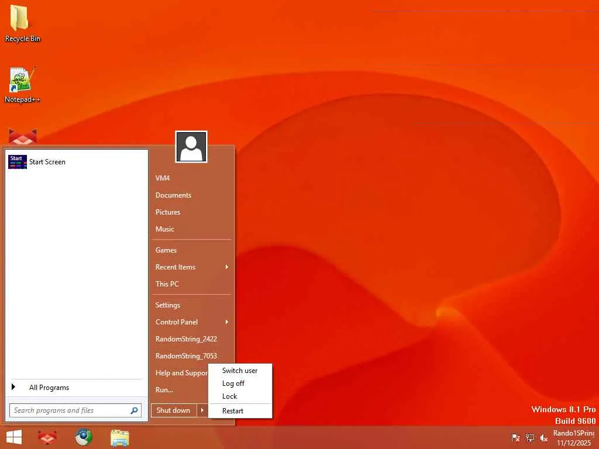
Task: Click the Shut down button
Action: click(174, 410)
